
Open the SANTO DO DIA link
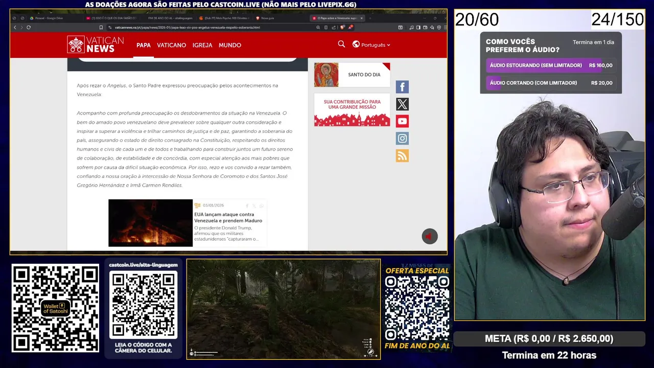pos(364,75)
